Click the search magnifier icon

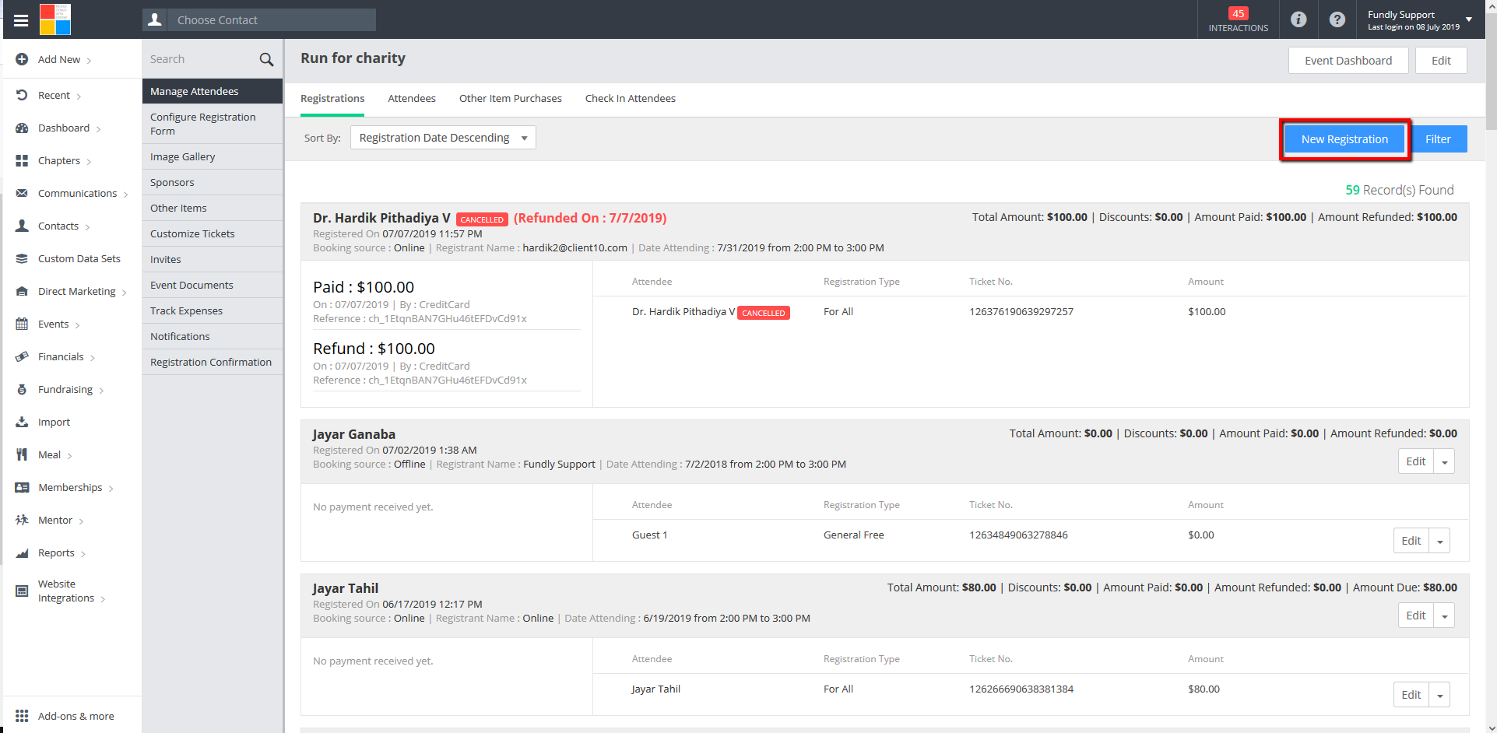pyautogui.click(x=266, y=59)
